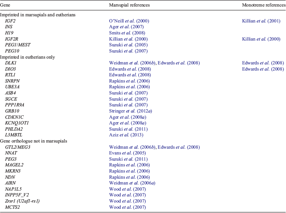Open Edwards et al. (2008) marsupial reference for DIO3

[130, 69]
